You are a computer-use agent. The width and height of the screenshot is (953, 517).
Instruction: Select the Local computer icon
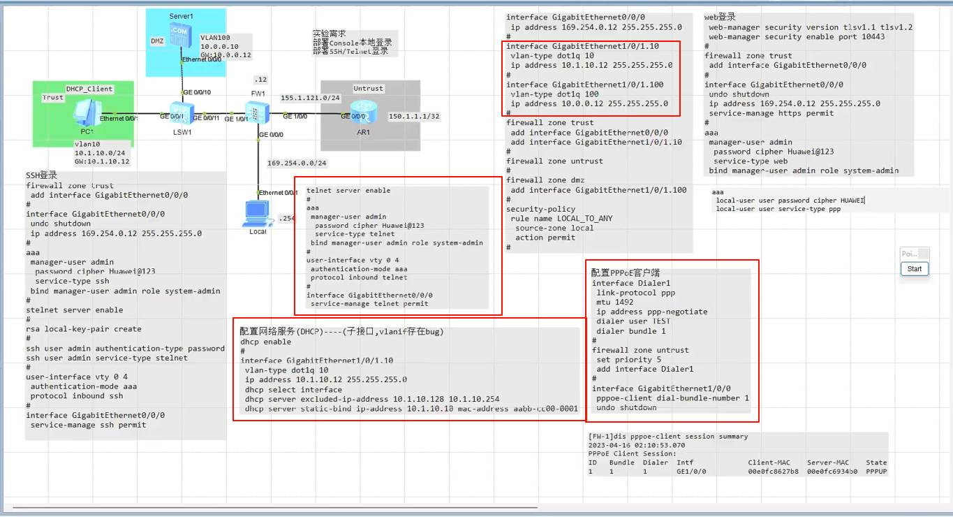click(258, 213)
